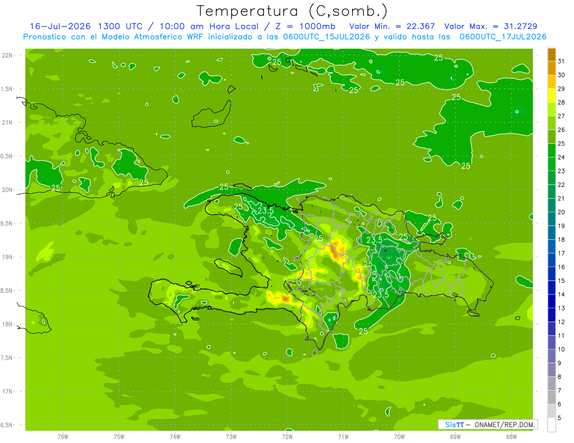Pick the gray colorbar swatch between 6 and 7
This screenshot has height=443, width=574.
click(552, 397)
